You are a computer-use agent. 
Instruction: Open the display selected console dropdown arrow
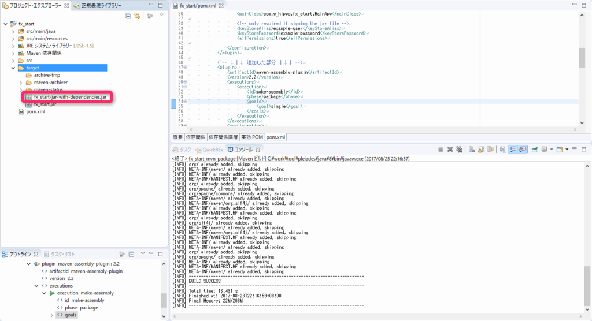[552, 150]
